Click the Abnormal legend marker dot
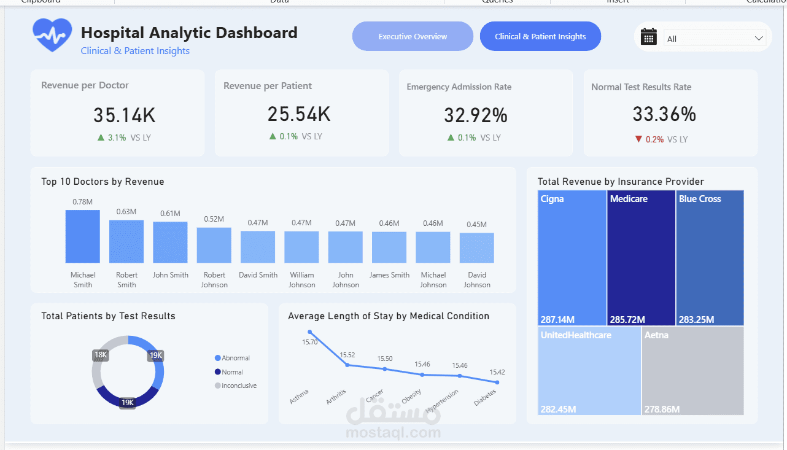787x450 pixels. tap(217, 358)
